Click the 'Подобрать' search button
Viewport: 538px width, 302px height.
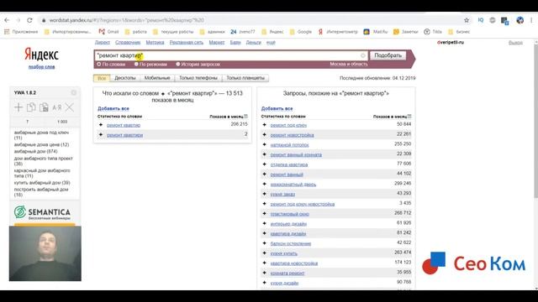click(388, 55)
